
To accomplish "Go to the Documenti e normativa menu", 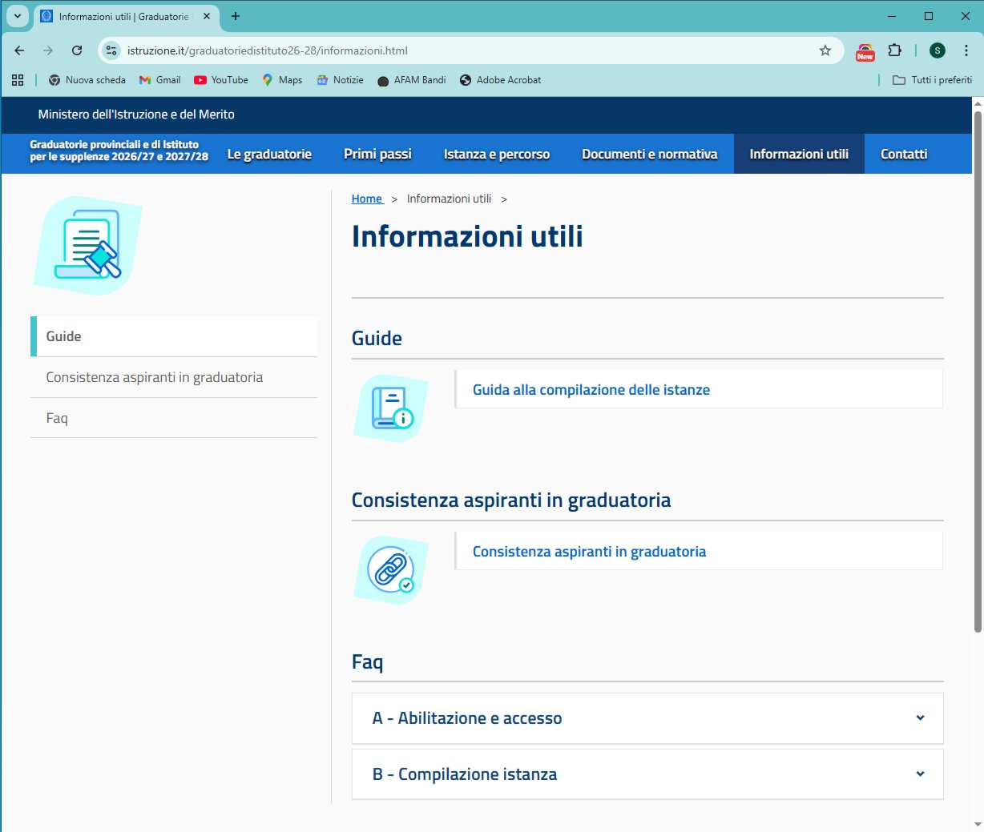I will (649, 154).
